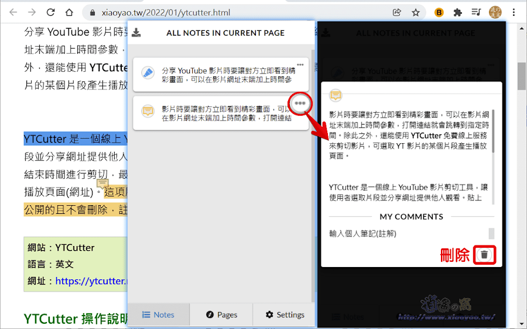Click the text 語言：英文
Screen dimensions: 527x329
click(x=51, y=264)
